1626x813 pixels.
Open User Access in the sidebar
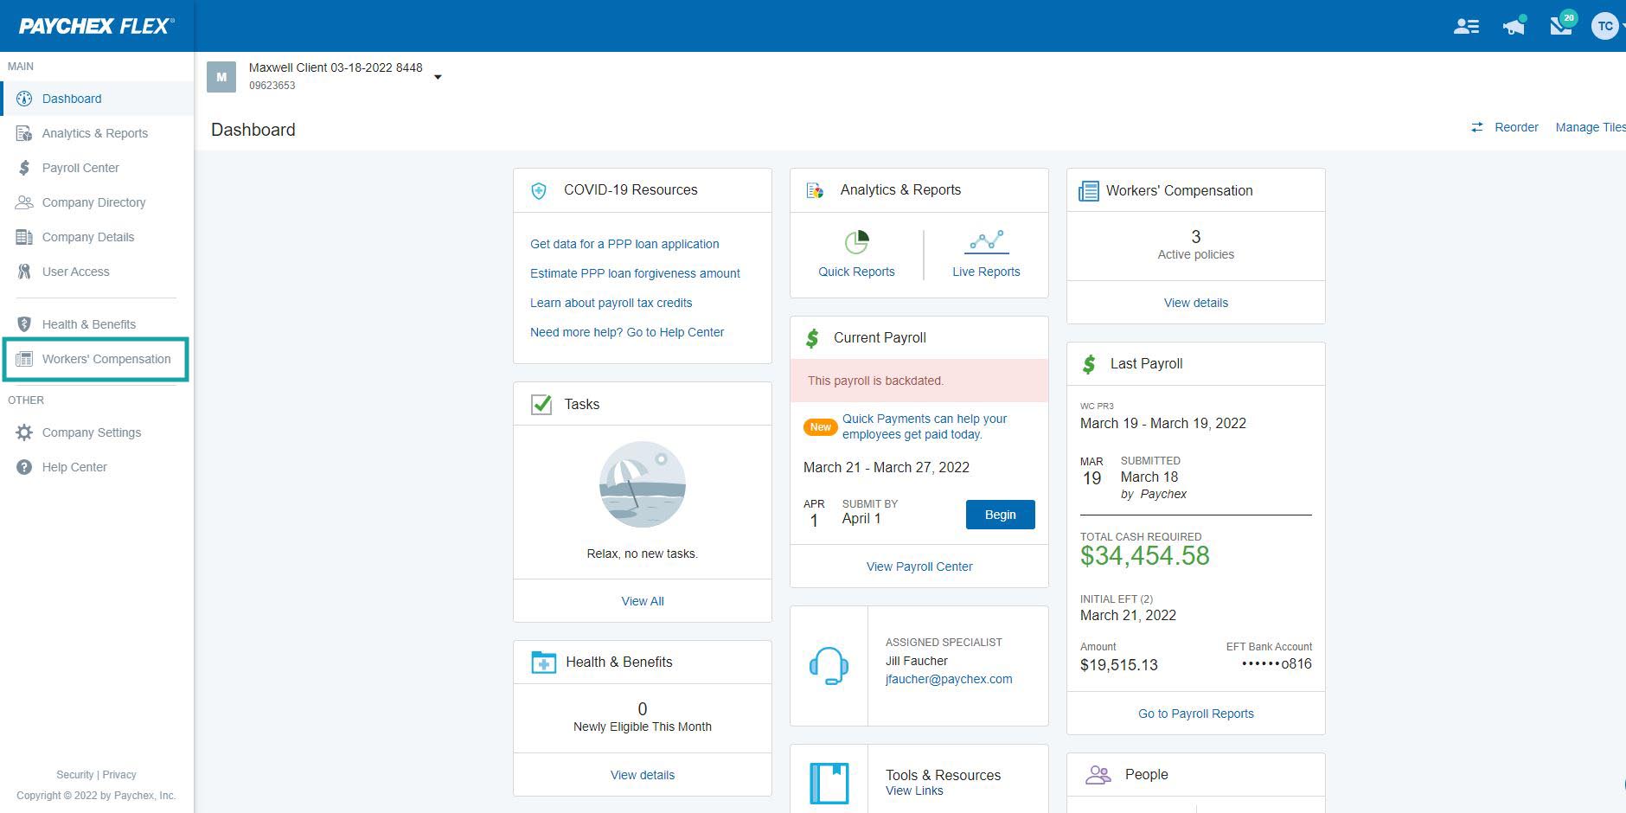[97, 272]
